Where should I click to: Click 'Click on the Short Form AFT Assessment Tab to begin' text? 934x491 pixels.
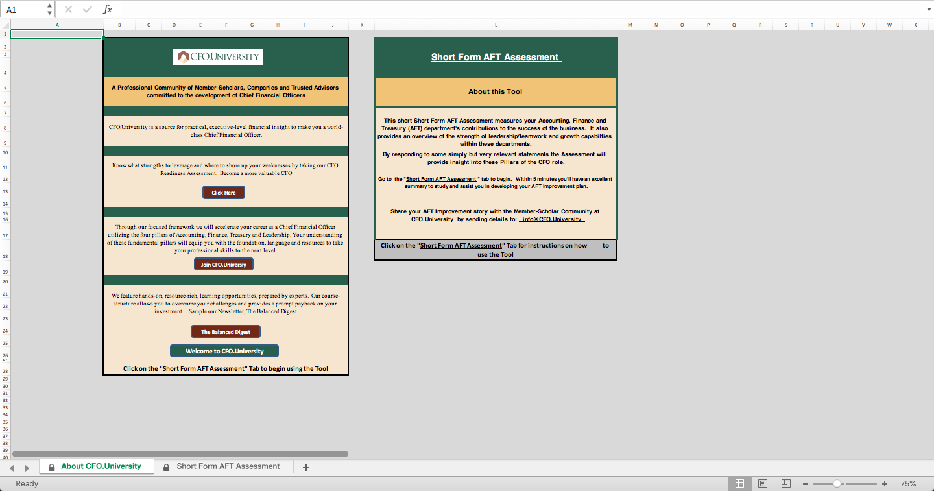(x=226, y=368)
